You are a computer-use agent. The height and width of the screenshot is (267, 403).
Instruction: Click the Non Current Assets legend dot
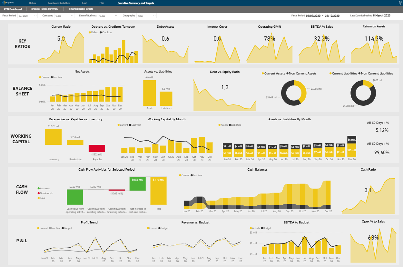click(x=287, y=74)
